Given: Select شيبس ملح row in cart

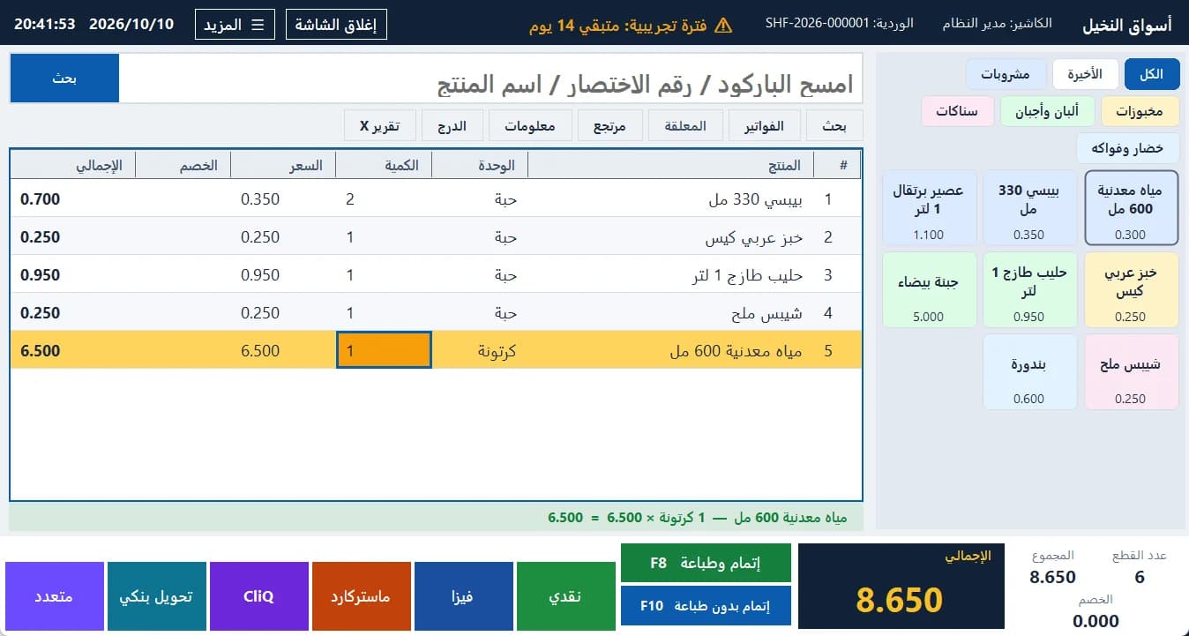Looking at the screenshot, I should coord(436,313).
